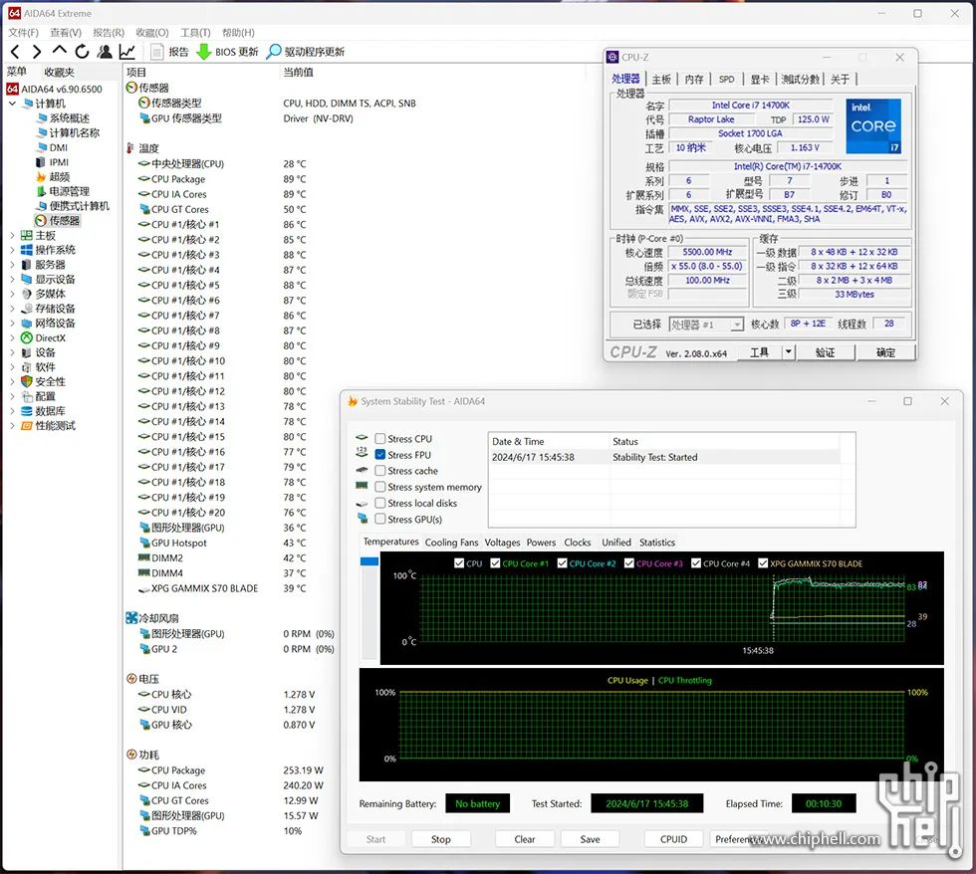
Task: Select IPMI tree item
Action: [x=59, y=161]
